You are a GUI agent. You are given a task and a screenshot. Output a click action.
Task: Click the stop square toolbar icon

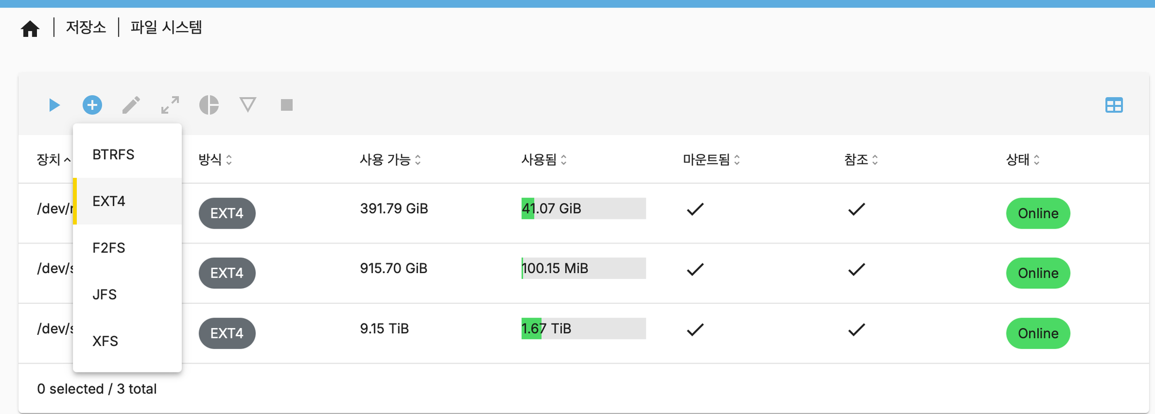286,105
